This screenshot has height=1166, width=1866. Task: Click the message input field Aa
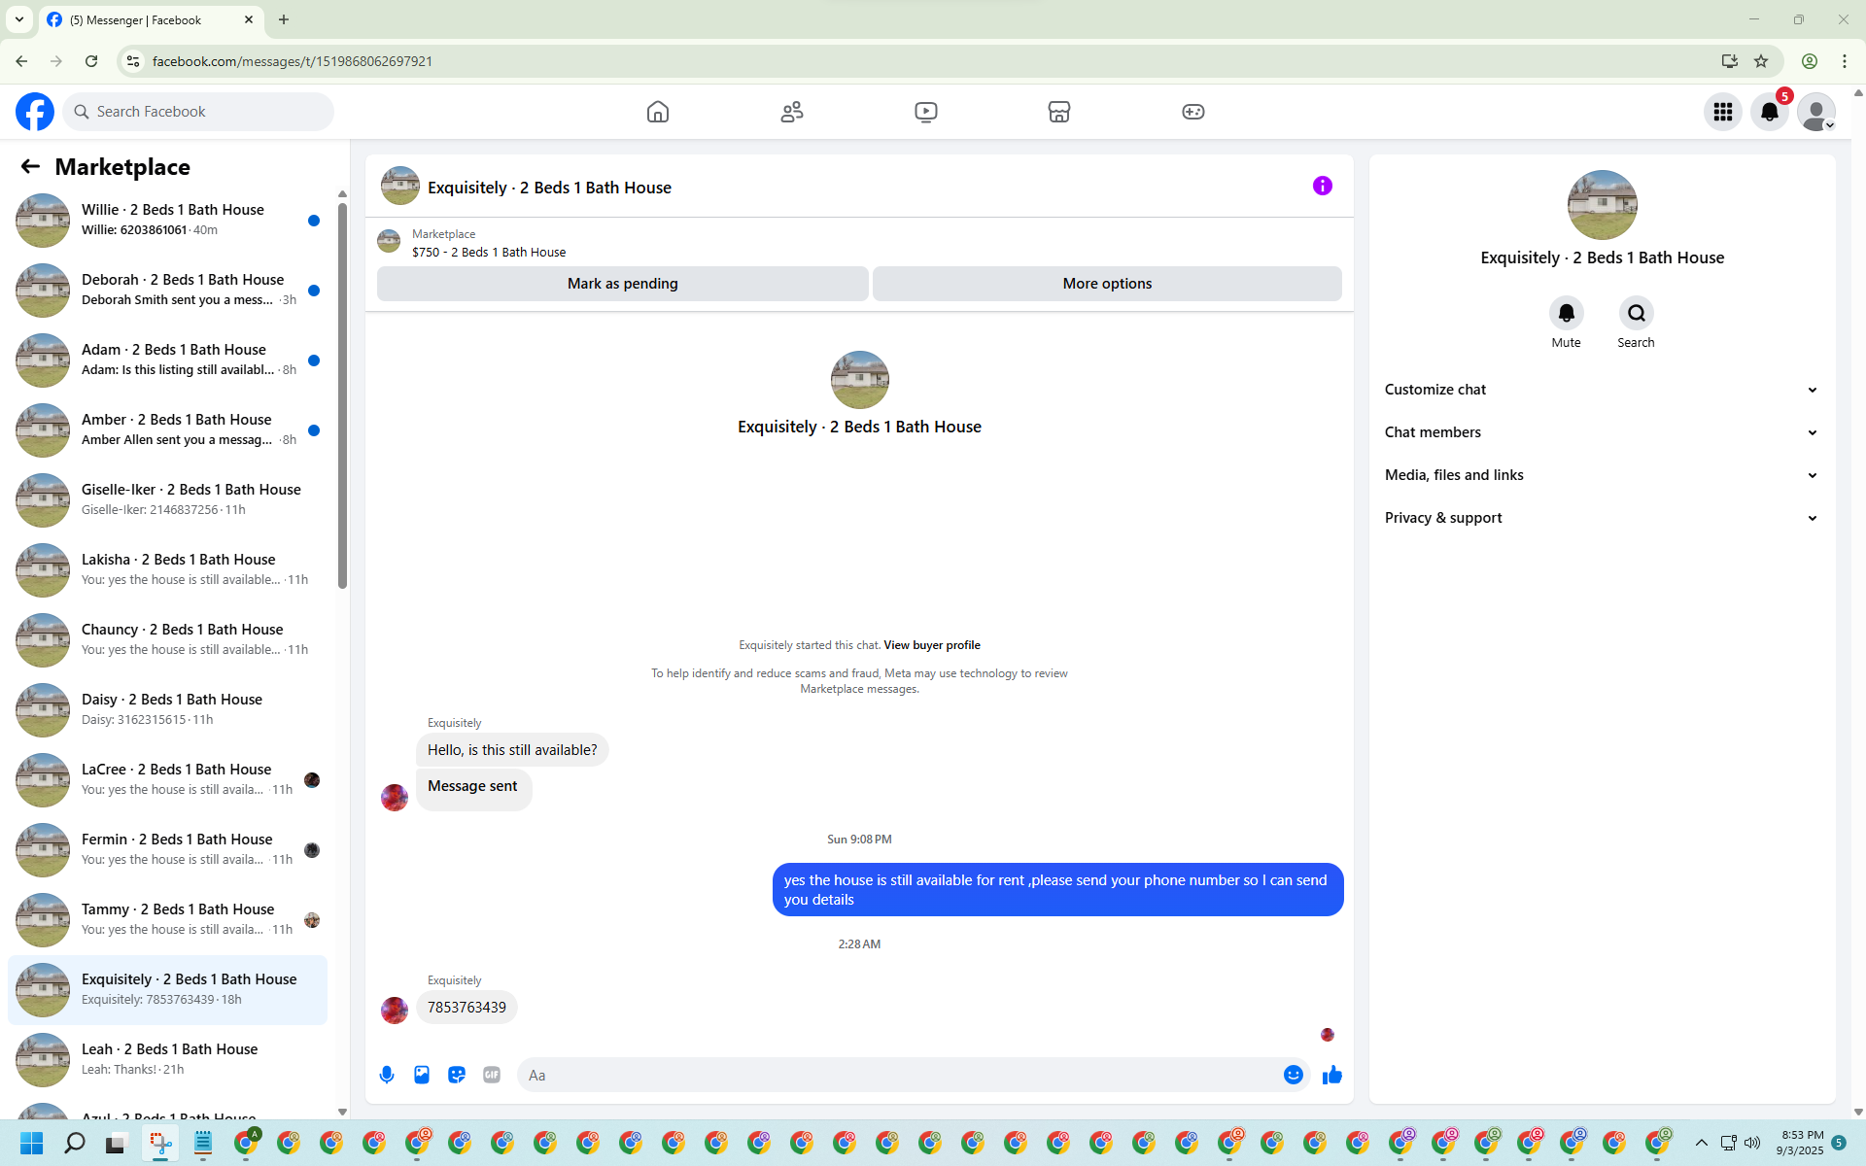click(899, 1075)
